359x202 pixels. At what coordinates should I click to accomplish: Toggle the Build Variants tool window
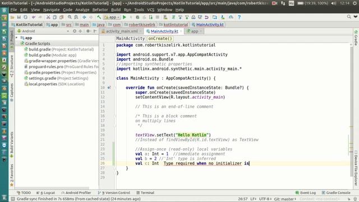coord(12,145)
